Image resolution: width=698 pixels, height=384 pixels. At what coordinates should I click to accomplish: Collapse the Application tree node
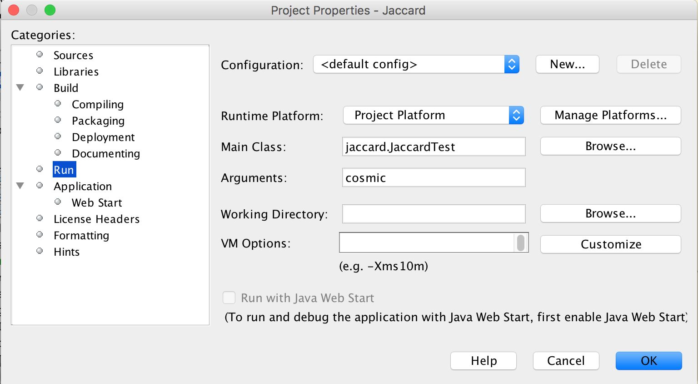coord(20,186)
